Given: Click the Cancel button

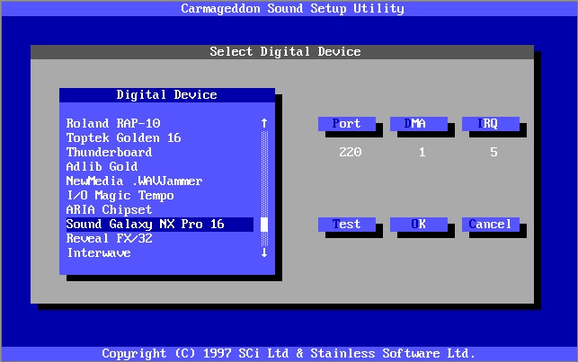Looking at the screenshot, I should [x=491, y=225].
